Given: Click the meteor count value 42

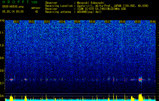Looking at the screenshot, I should click(37, 12).
